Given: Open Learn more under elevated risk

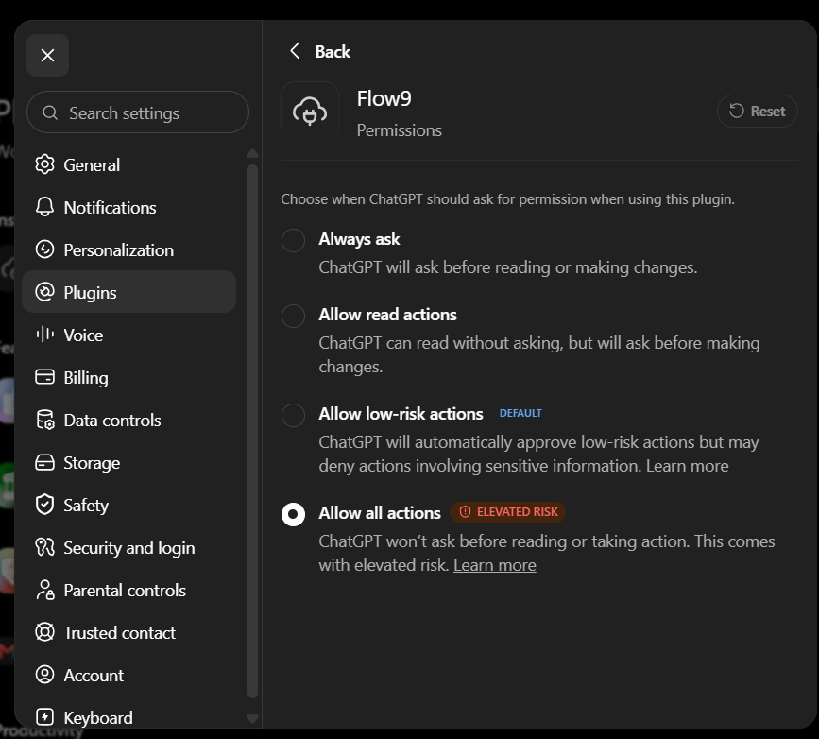Looking at the screenshot, I should click(x=495, y=564).
